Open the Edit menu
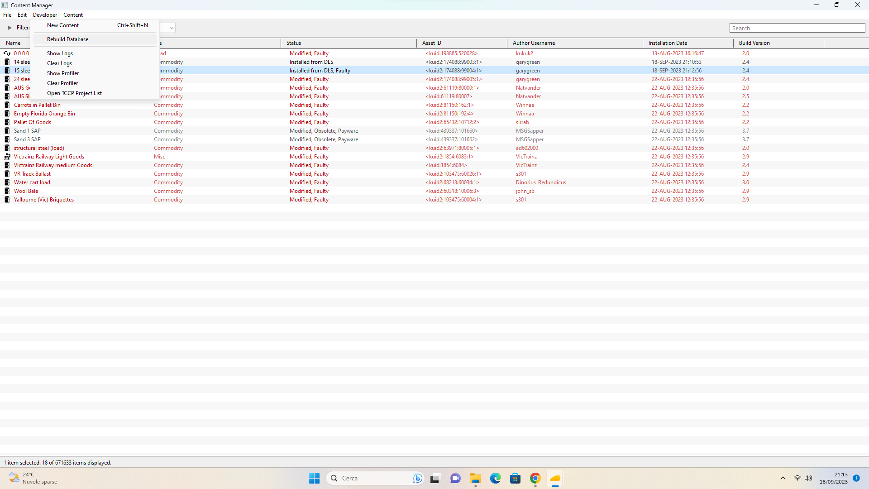869x489 pixels. click(22, 15)
